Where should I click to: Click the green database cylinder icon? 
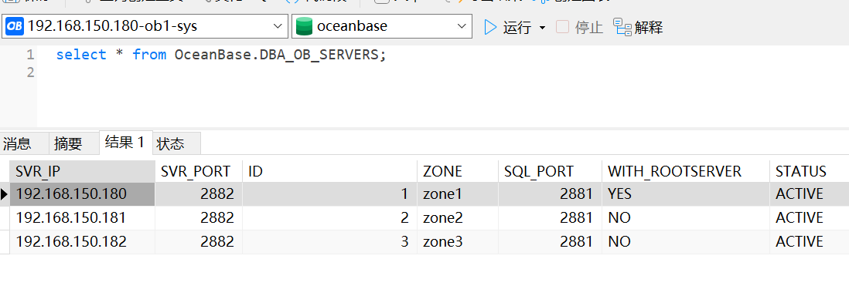(305, 26)
